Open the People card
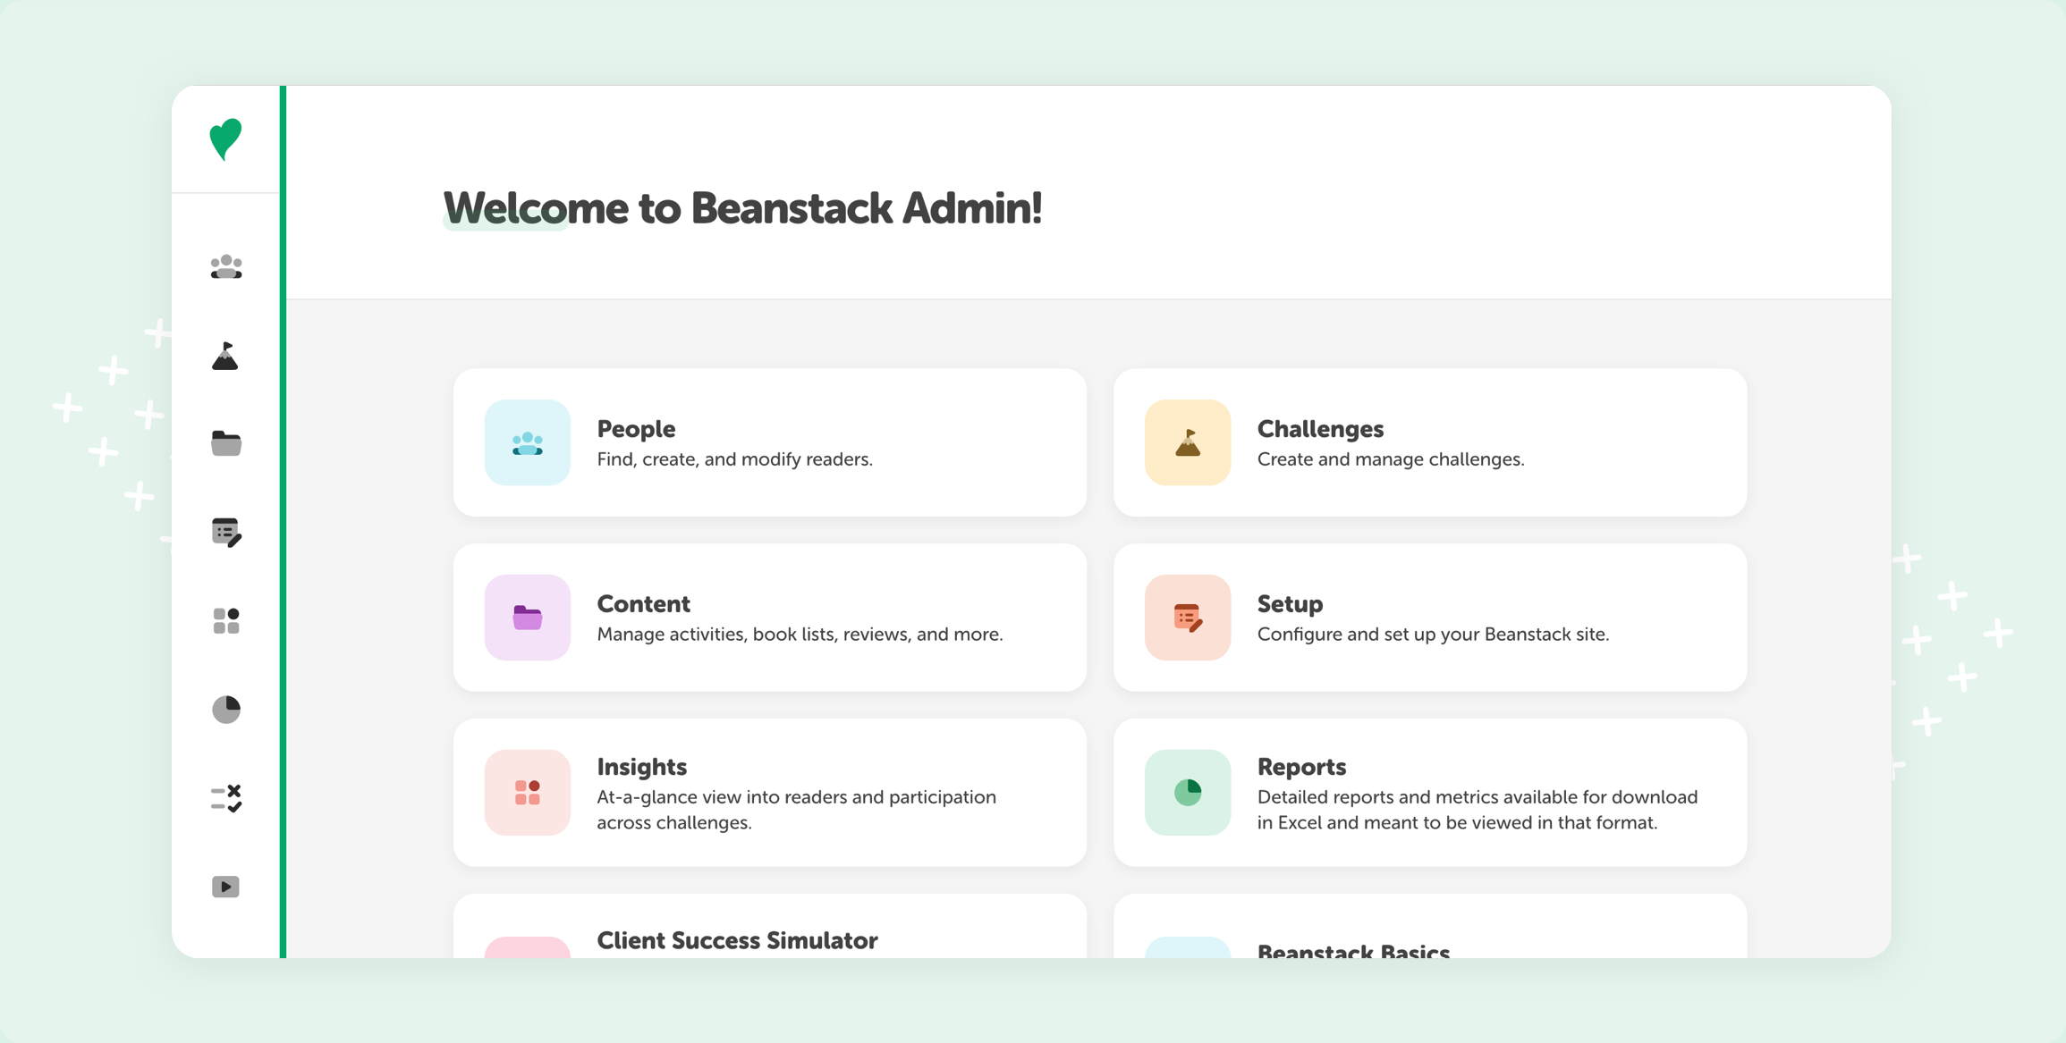2066x1043 pixels. (770, 442)
